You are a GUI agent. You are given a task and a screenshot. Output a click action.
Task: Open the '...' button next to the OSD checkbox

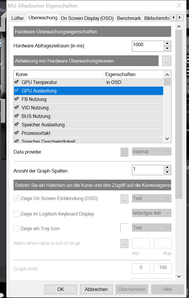(x=124, y=199)
